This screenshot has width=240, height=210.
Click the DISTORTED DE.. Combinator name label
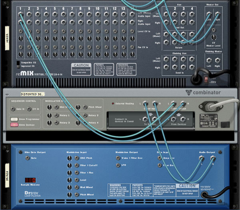click(x=32, y=94)
